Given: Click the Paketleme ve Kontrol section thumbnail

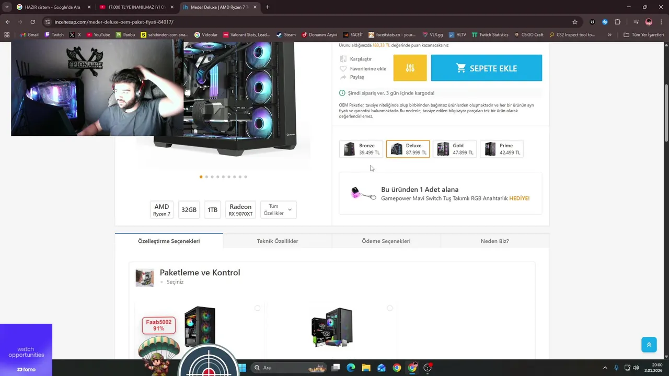Looking at the screenshot, I should [x=145, y=278].
